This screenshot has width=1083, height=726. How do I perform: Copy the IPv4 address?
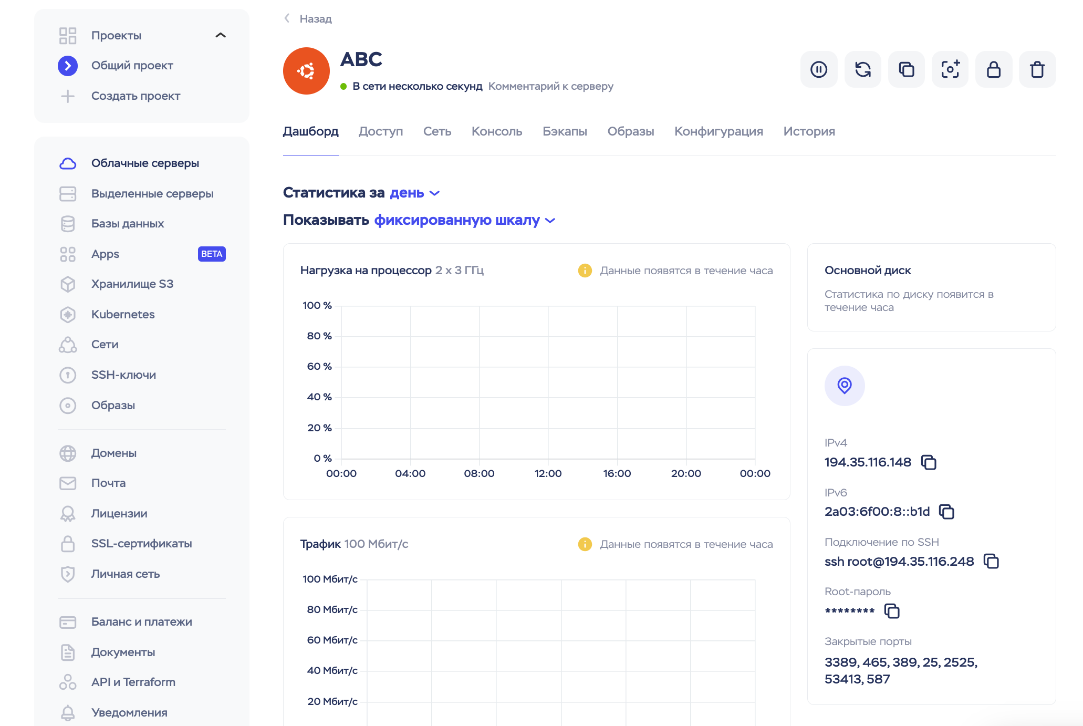tap(929, 462)
